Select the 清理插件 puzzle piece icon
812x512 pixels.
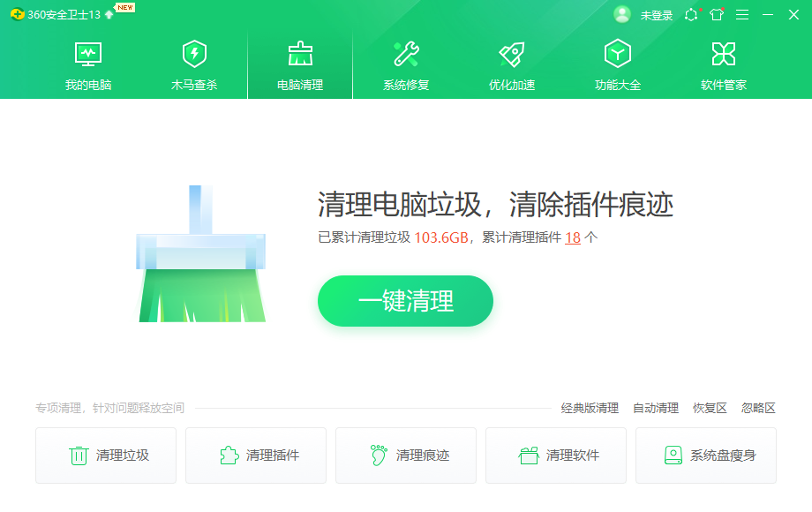pyautogui.click(x=228, y=456)
